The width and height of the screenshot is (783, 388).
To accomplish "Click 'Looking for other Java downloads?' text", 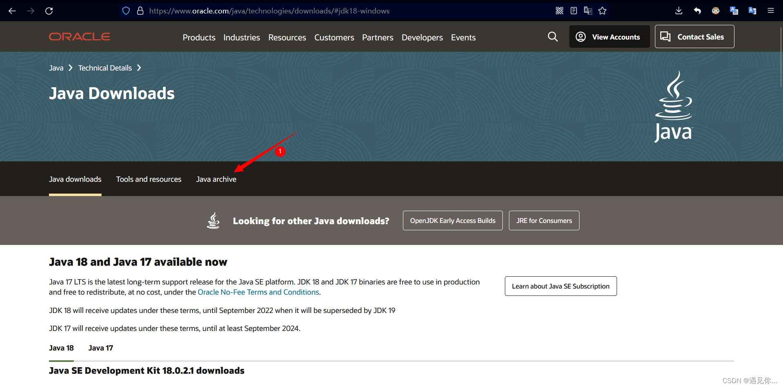I will (x=311, y=221).
